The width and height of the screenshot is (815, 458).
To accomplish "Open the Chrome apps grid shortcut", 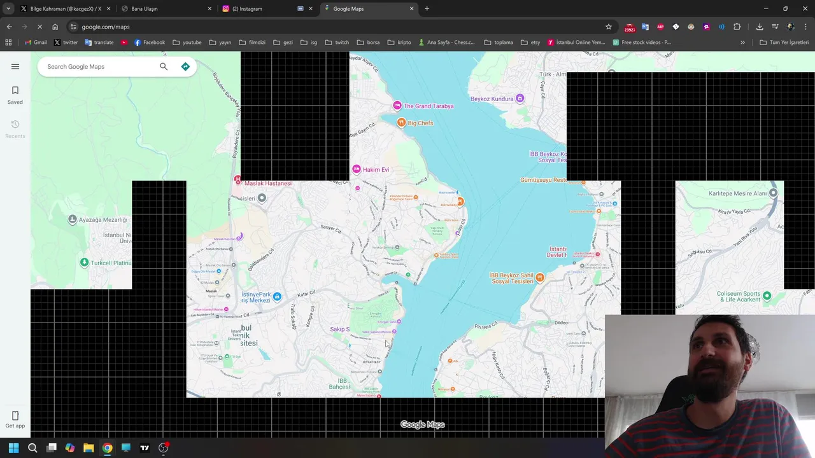I will tap(8, 43).
